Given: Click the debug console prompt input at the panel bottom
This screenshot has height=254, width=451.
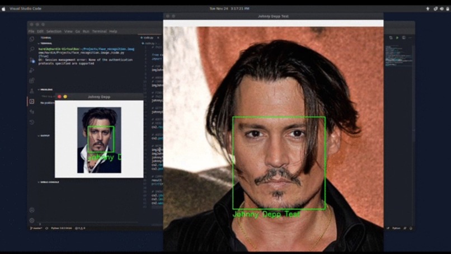Looking at the screenshot, I should pos(89,224).
